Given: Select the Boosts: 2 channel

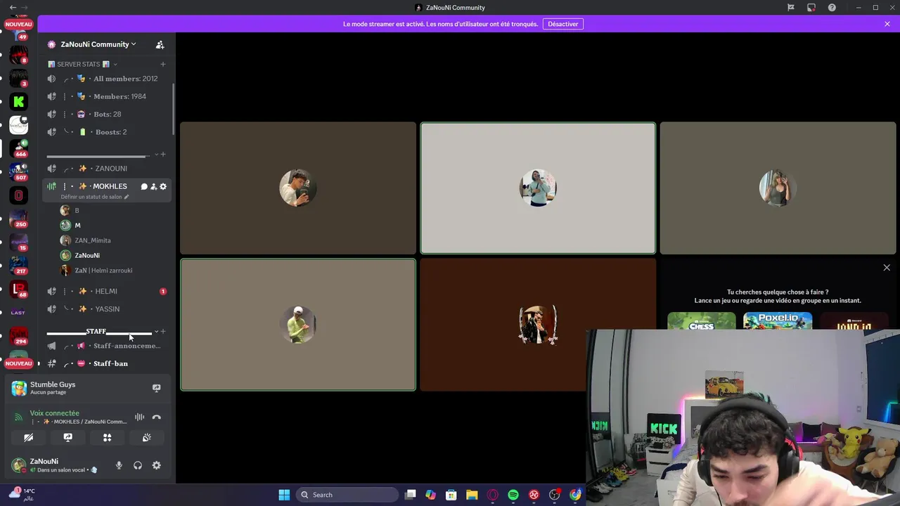Looking at the screenshot, I should (x=107, y=132).
